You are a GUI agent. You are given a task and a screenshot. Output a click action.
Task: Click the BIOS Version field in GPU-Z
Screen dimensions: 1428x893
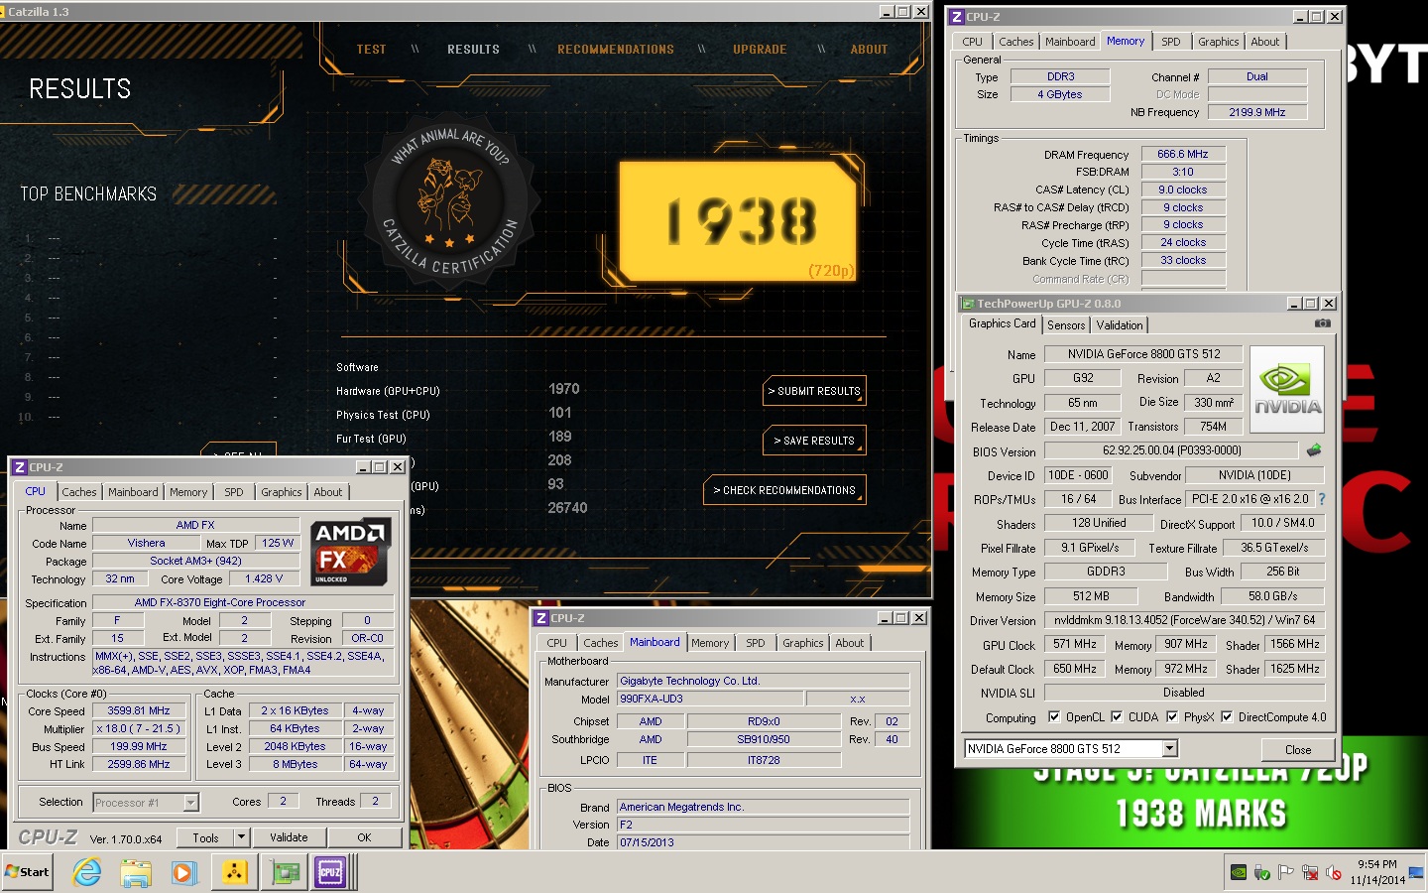(x=1171, y=450)
